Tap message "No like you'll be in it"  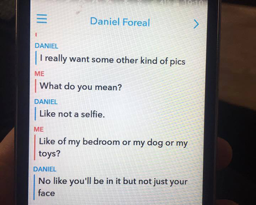click(x=113, y=187)
